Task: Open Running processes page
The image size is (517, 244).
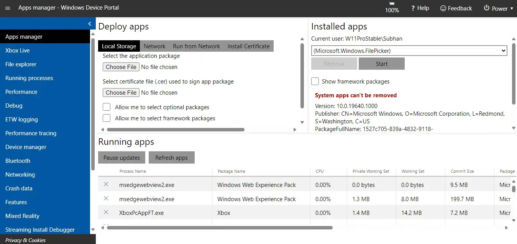Action: point(45,78)
